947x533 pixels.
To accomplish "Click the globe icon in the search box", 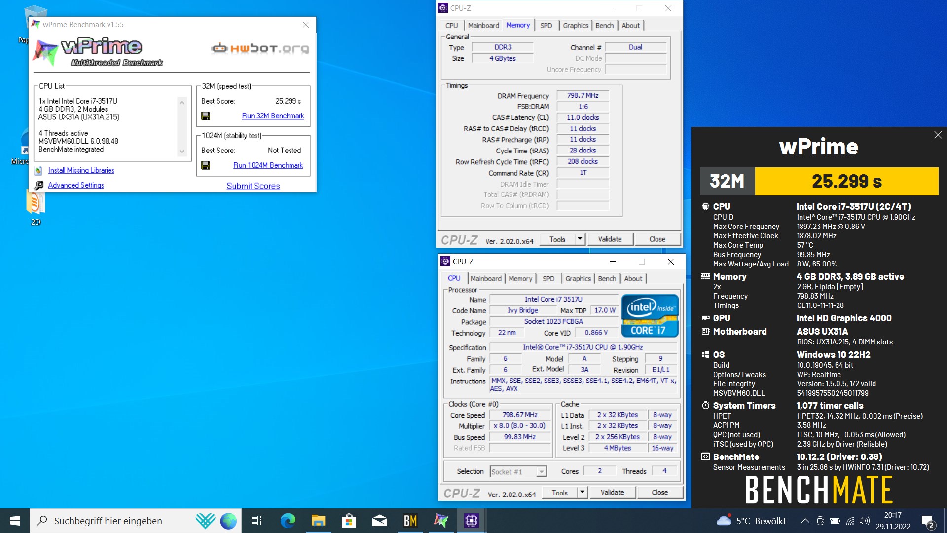I will (x=228, y=521).
